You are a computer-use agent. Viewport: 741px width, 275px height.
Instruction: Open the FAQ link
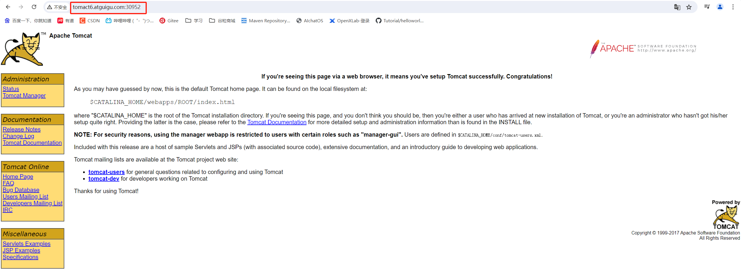pyautogui.click(x=8, y=183)
